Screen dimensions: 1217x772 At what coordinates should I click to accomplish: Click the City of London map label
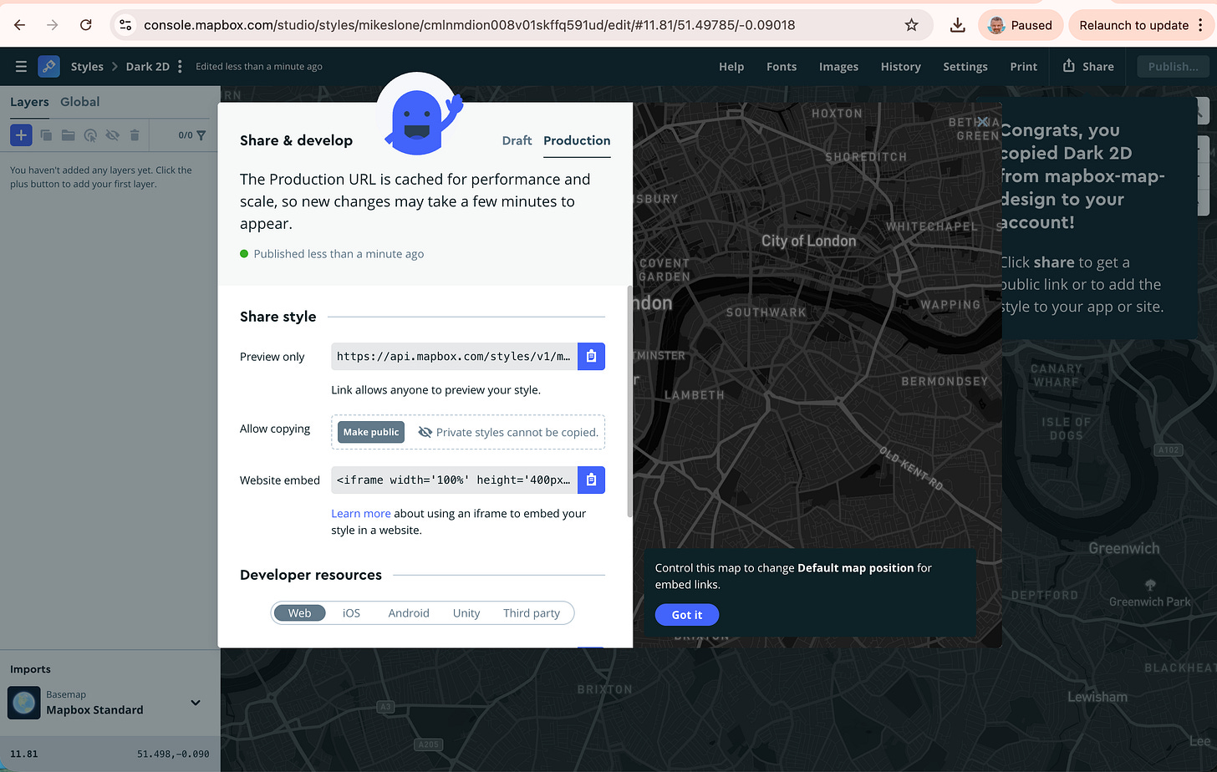[808, 241]
